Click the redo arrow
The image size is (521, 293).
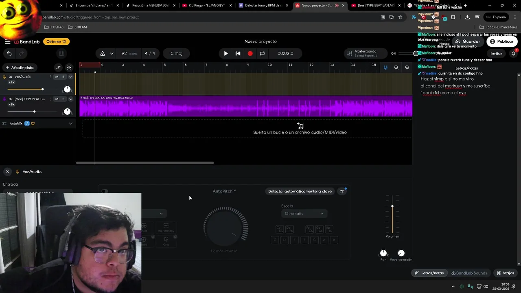click(21, 53)
